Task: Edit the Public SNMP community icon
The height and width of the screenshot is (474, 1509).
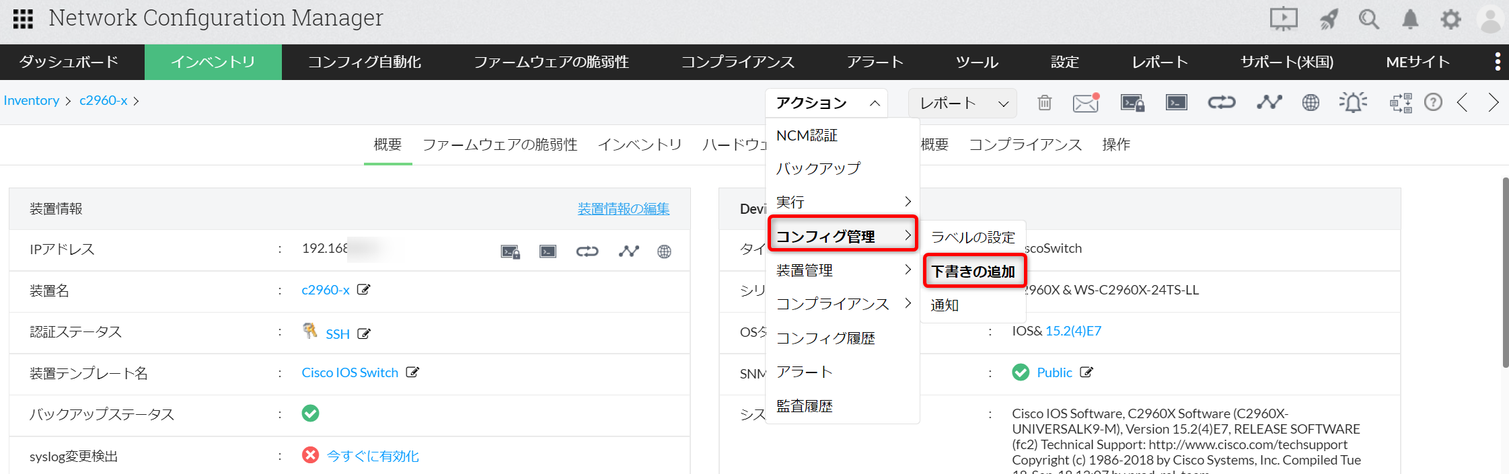Action: [x=1087, y=372]
